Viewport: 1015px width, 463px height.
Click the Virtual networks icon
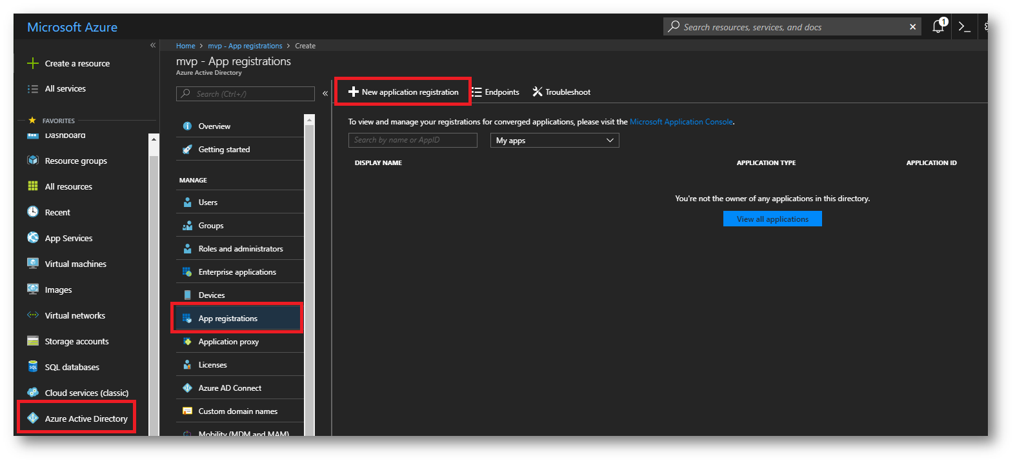(33, 315)
